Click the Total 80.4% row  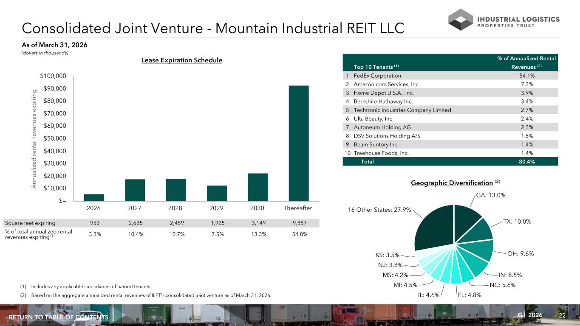pos(450,161)
